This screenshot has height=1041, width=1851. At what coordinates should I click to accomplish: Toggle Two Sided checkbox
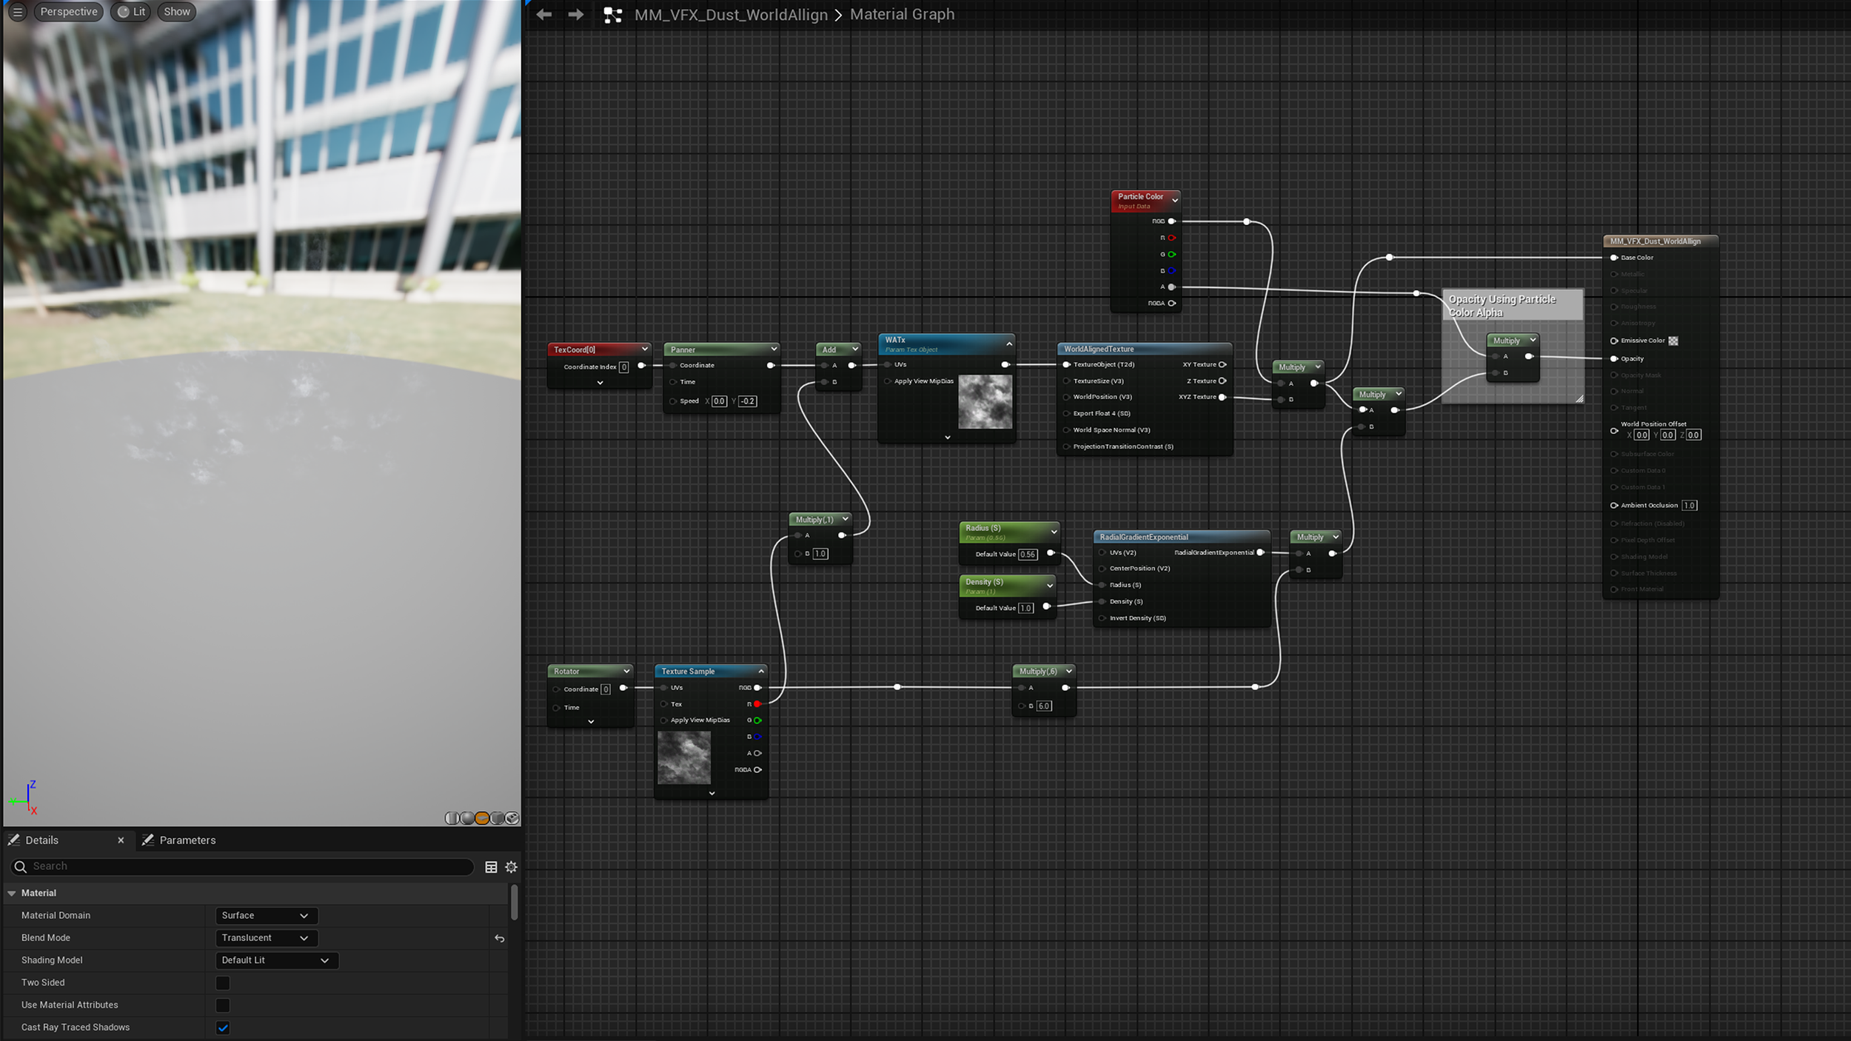(x=223, y=983)
